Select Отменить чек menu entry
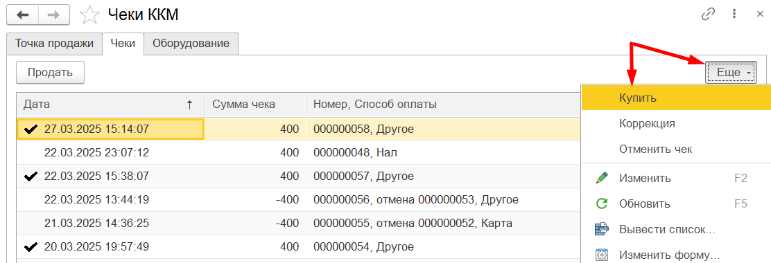The width and height of the screenshot is (771, 263). [676, 149]
